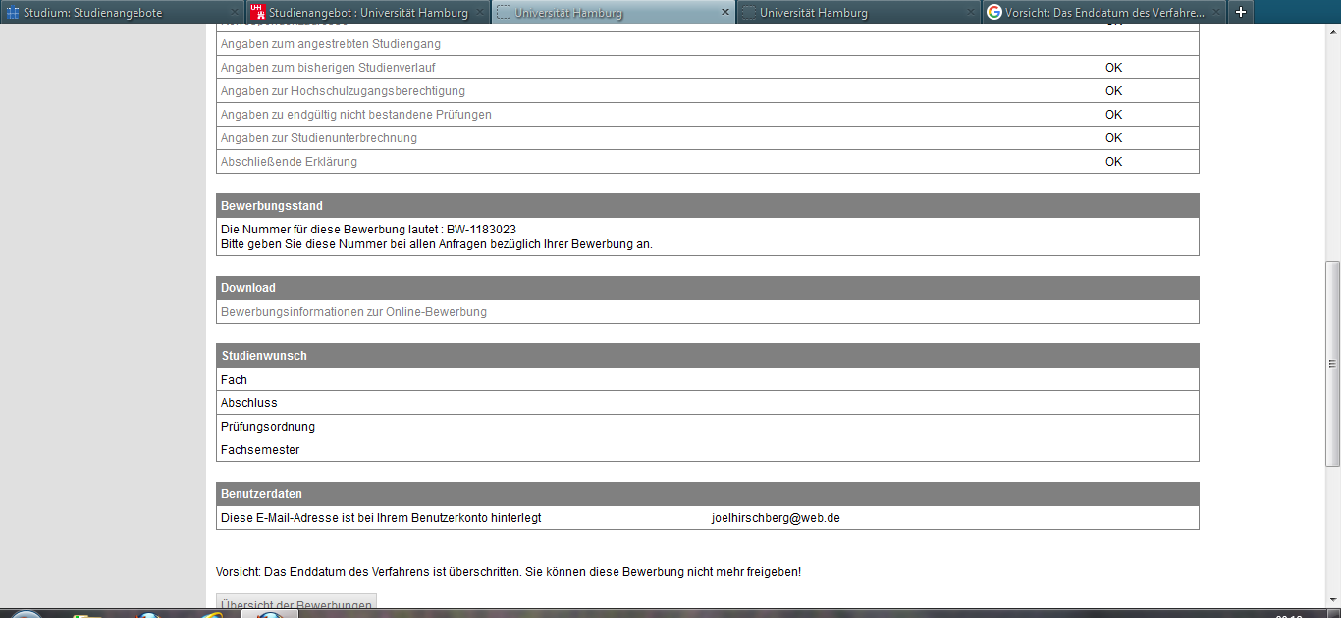Open Angaben zum bisherigen Studienverlauf link
The height and width of the screenshot is (618, 1341).
(x=328, y=68)
